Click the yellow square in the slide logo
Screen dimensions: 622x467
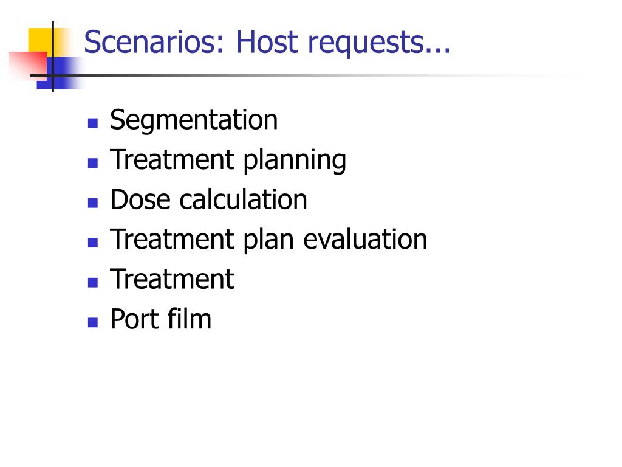pos(41,40)
